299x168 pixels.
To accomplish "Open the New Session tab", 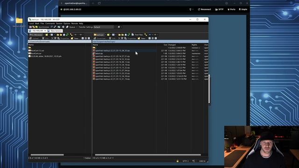I will tap(55, 31).
